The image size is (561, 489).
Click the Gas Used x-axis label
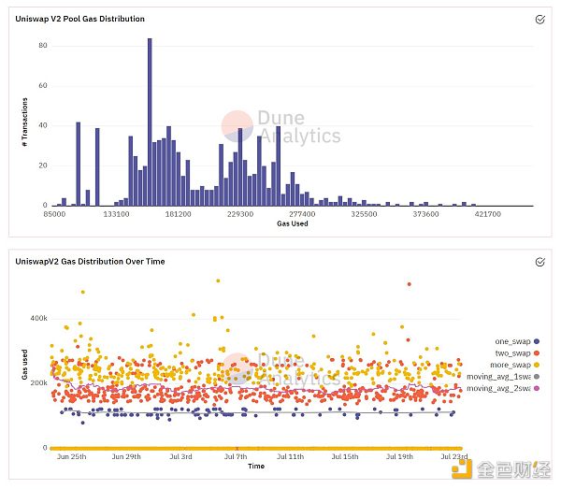point(293,223)
